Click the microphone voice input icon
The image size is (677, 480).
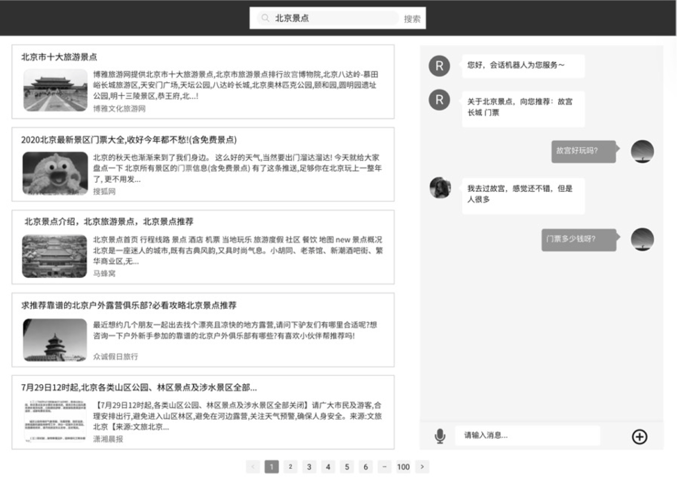pos(440,436)
